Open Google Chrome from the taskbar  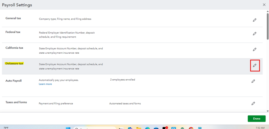click(191, 128)
